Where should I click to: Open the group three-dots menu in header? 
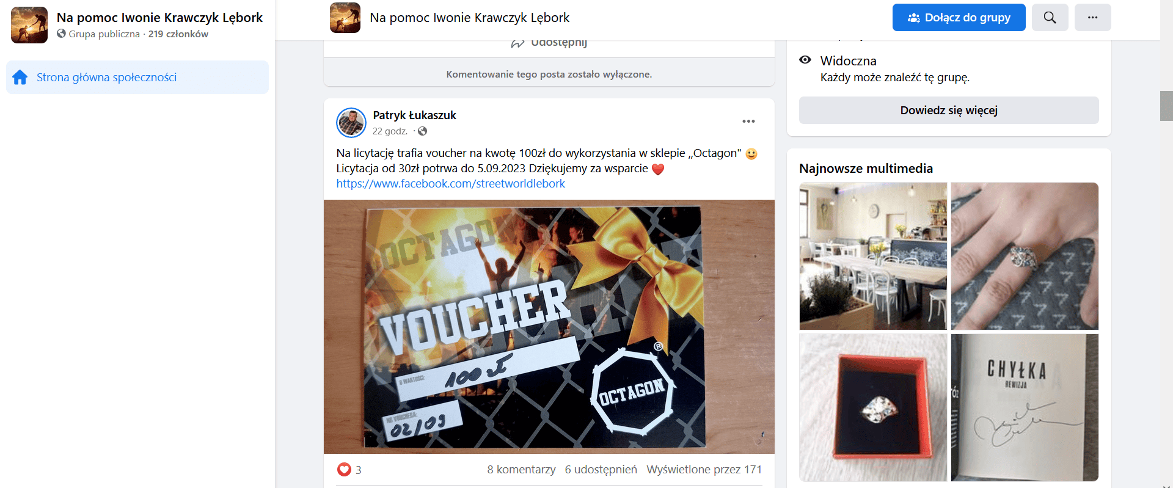1092,18
